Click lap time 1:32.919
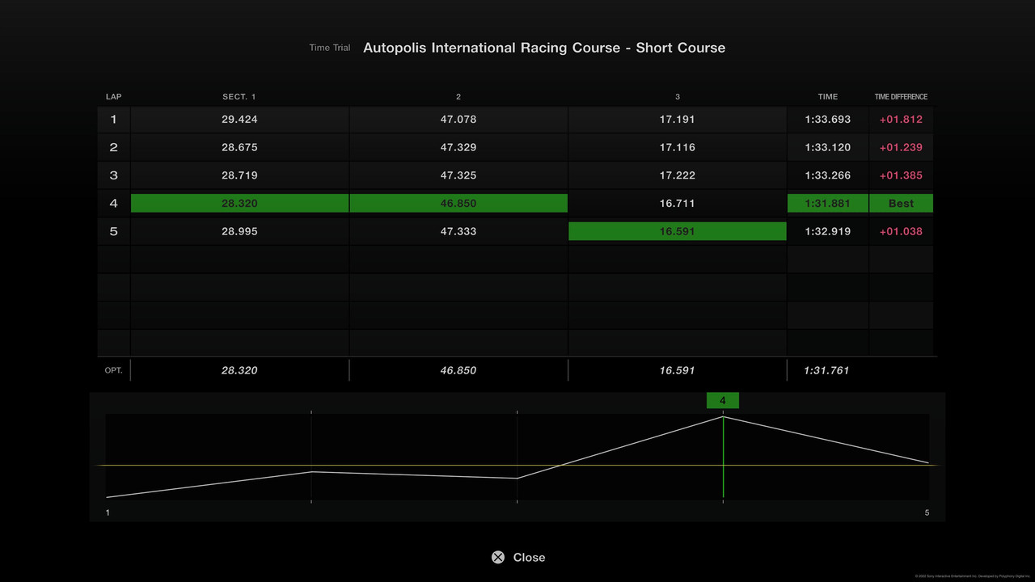 [x=828, y=231]
